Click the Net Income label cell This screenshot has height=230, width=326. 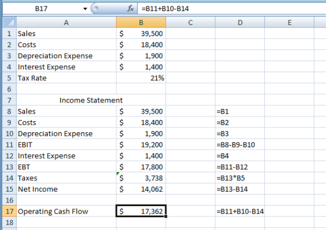(66, 189)
